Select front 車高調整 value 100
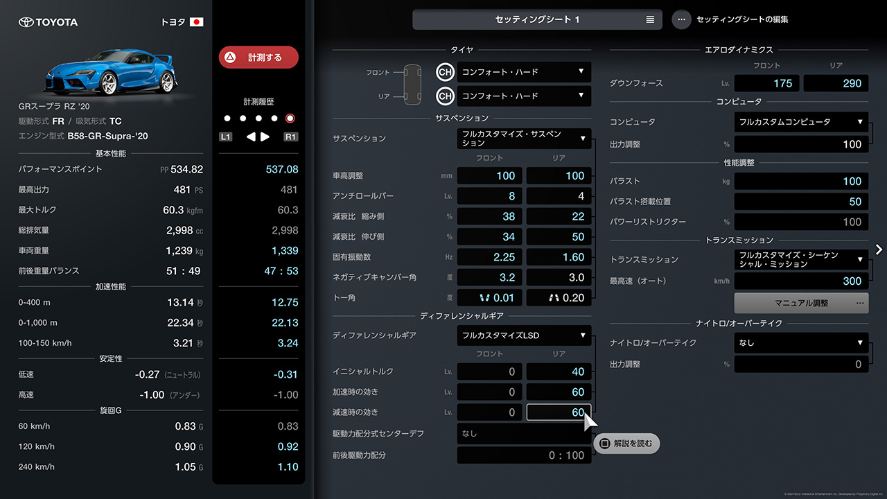The width and height of the screenshot is (887, 499). point(489,176)
